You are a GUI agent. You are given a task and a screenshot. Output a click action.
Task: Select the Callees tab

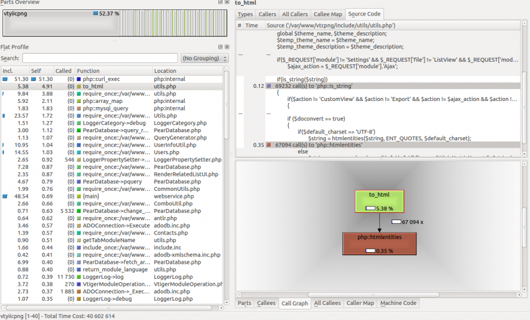point(266,303)
